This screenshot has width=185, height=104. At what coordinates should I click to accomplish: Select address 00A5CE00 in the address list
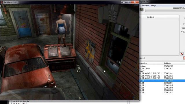coord(168,66)
